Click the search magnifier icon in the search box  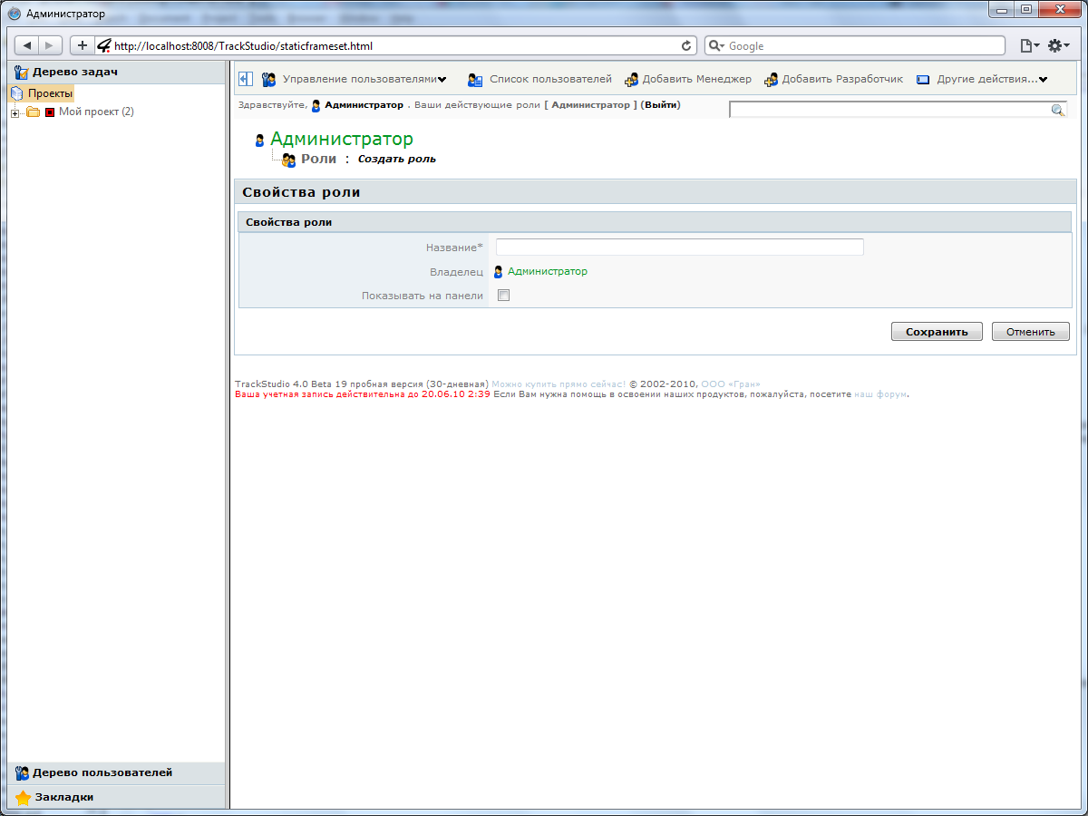point(1057,110)
